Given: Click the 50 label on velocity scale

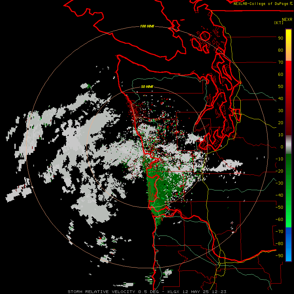Looking at the screenshot, I should tap(281, 87).
